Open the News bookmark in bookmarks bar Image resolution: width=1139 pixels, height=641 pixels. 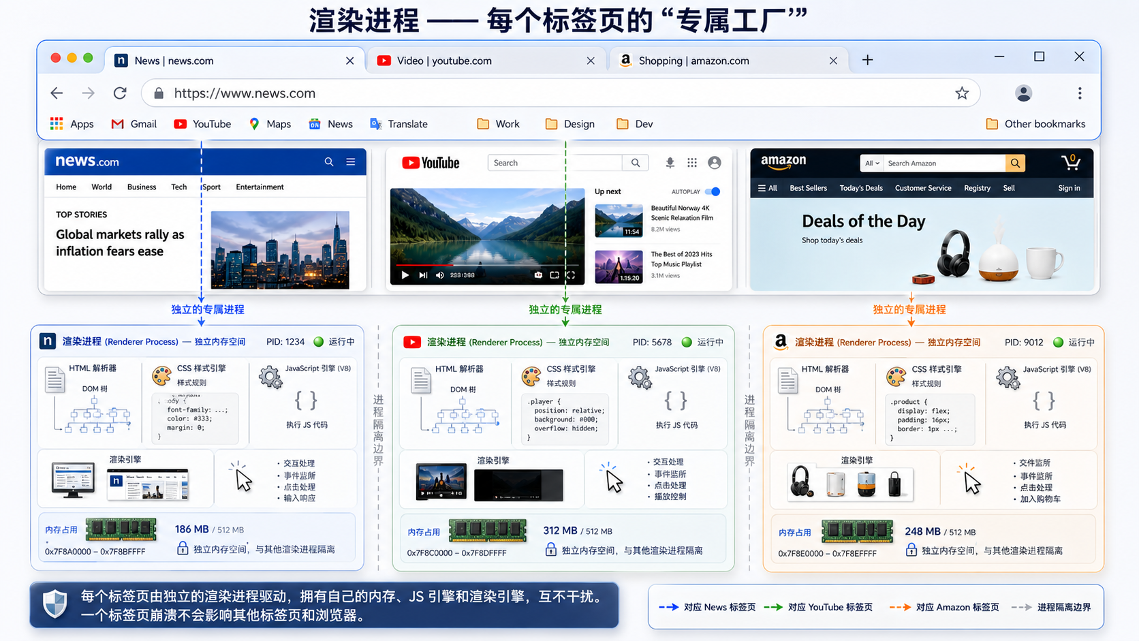click(x=330, y=124)
